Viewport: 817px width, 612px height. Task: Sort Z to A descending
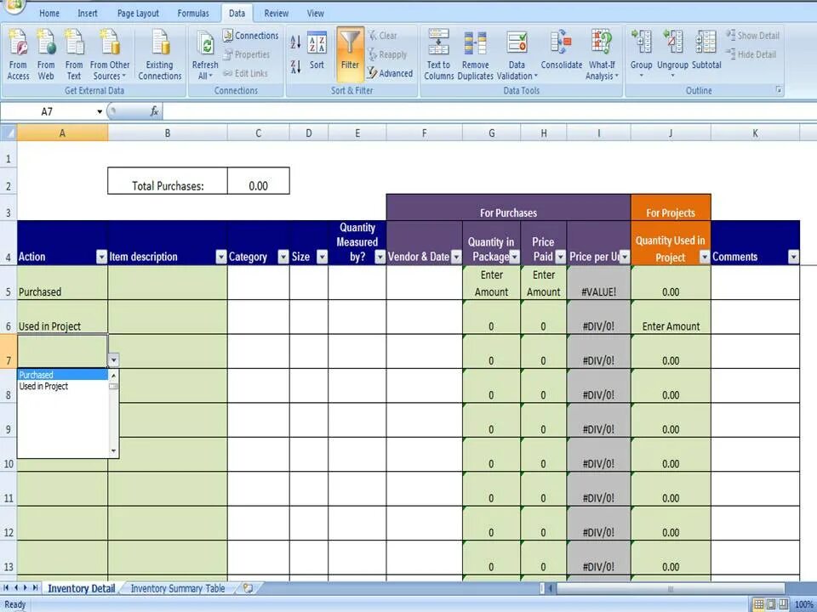(295, 66)
